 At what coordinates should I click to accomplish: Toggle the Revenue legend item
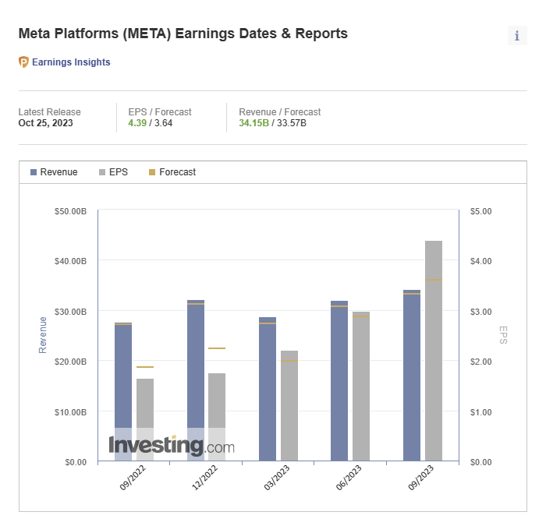(54, 172)
